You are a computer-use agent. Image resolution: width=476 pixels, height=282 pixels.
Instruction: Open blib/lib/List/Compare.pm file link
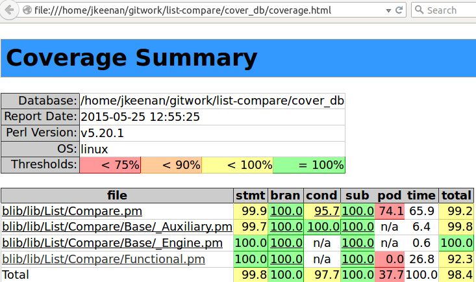point(72,211)
